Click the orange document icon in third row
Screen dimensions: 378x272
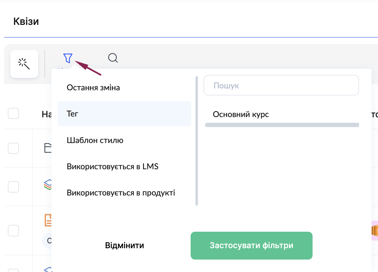(48, 220)
